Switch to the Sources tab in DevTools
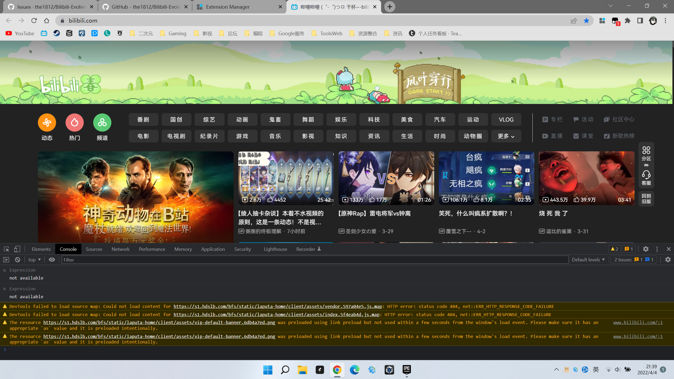 pos(94,249)
